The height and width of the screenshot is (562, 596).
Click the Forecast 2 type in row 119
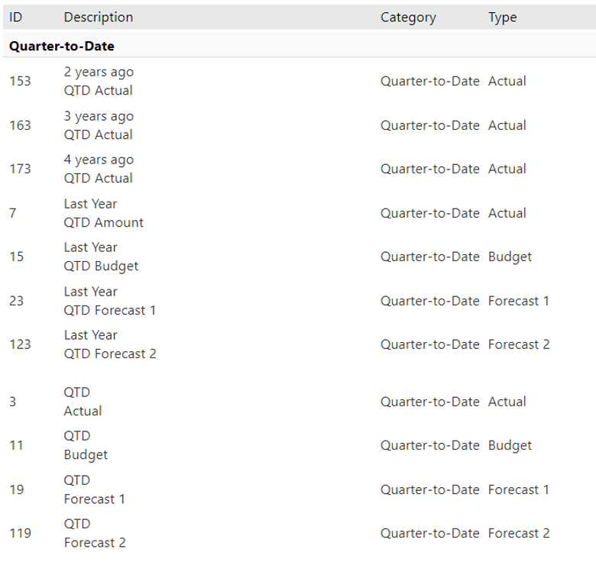pos(518,533)
